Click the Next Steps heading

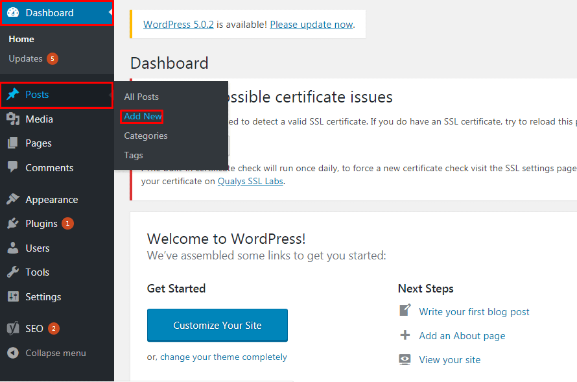point(426,289)
